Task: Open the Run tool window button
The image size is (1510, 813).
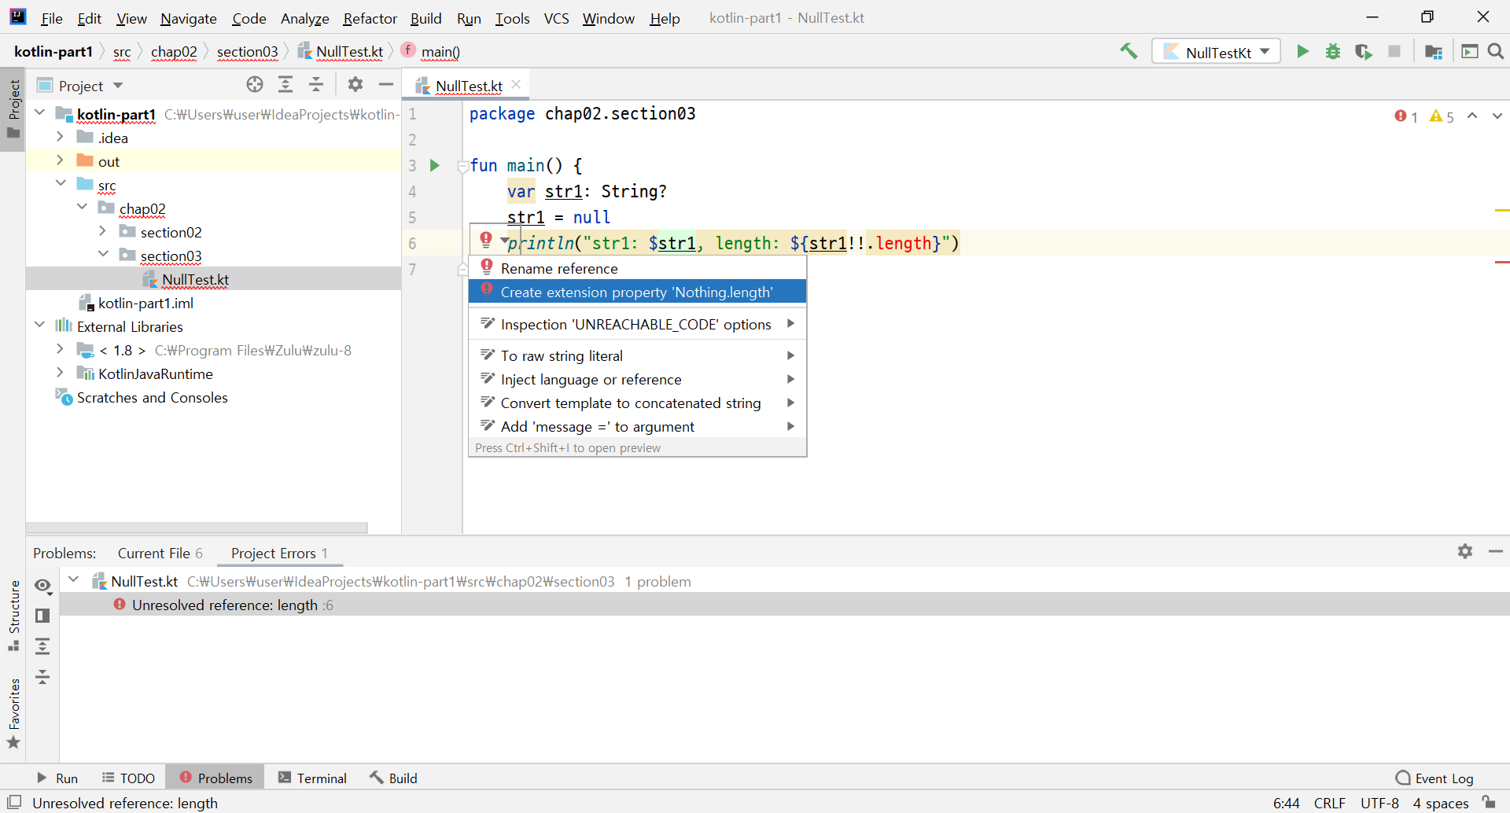Action: click(x=57, y=778)
